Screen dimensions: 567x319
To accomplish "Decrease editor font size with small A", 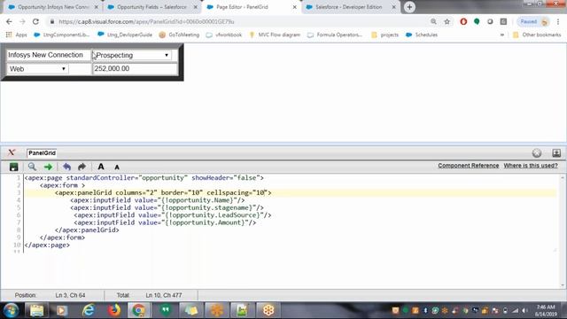I will [x=117, y=167].
